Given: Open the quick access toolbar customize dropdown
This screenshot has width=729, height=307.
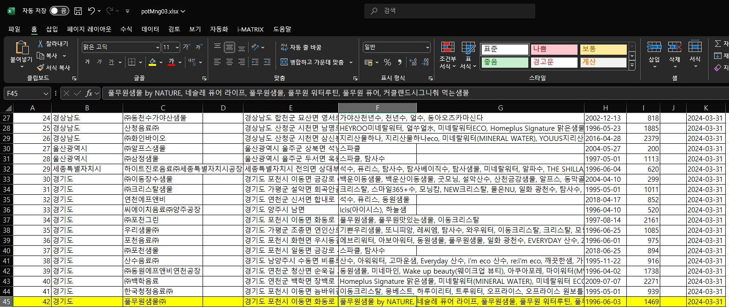Looking at the screenshot, I should [128, 11].
